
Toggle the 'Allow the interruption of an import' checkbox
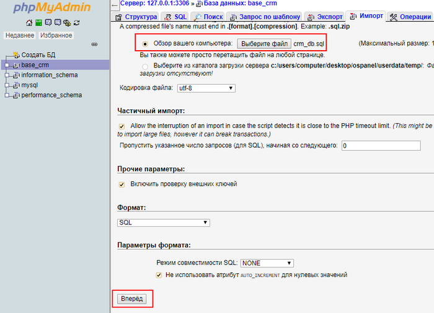point(122,126)
